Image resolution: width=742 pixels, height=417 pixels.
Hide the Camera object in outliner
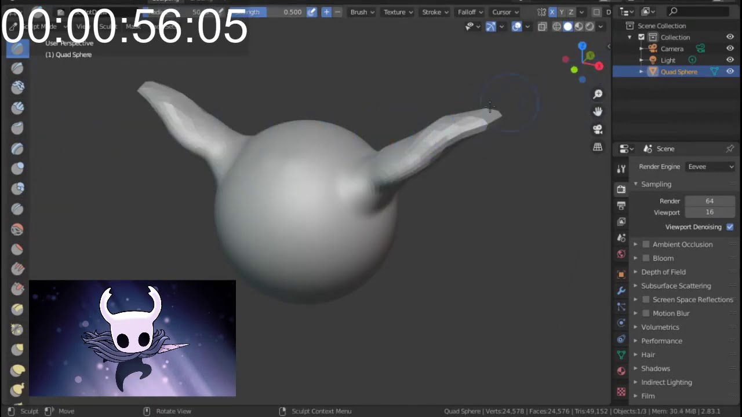pos(730,49)
